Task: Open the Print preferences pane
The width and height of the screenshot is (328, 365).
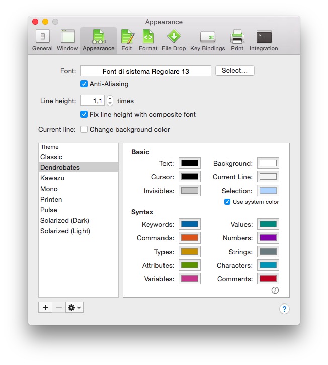Action: 237,40
